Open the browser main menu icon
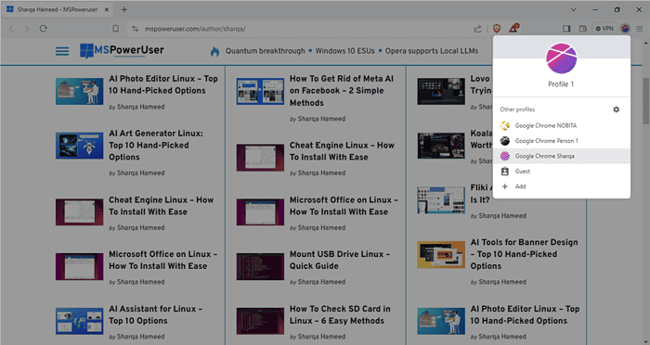Viewport: 650px width, 345px height. pos(640,29)
